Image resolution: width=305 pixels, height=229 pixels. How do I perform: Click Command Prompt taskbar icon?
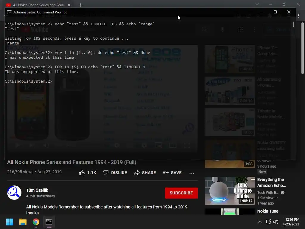click(49, 222)
